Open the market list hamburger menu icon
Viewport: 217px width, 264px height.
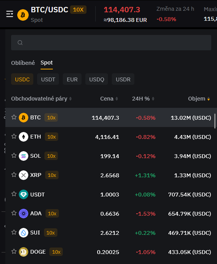pyautogui.click(x=10, y=14)
